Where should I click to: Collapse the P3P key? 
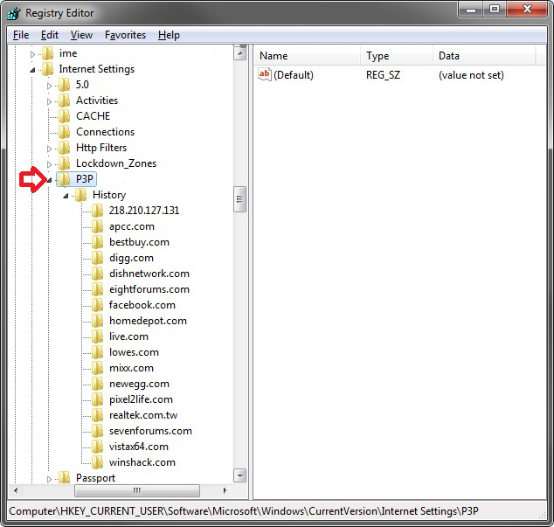click(49, 180)
